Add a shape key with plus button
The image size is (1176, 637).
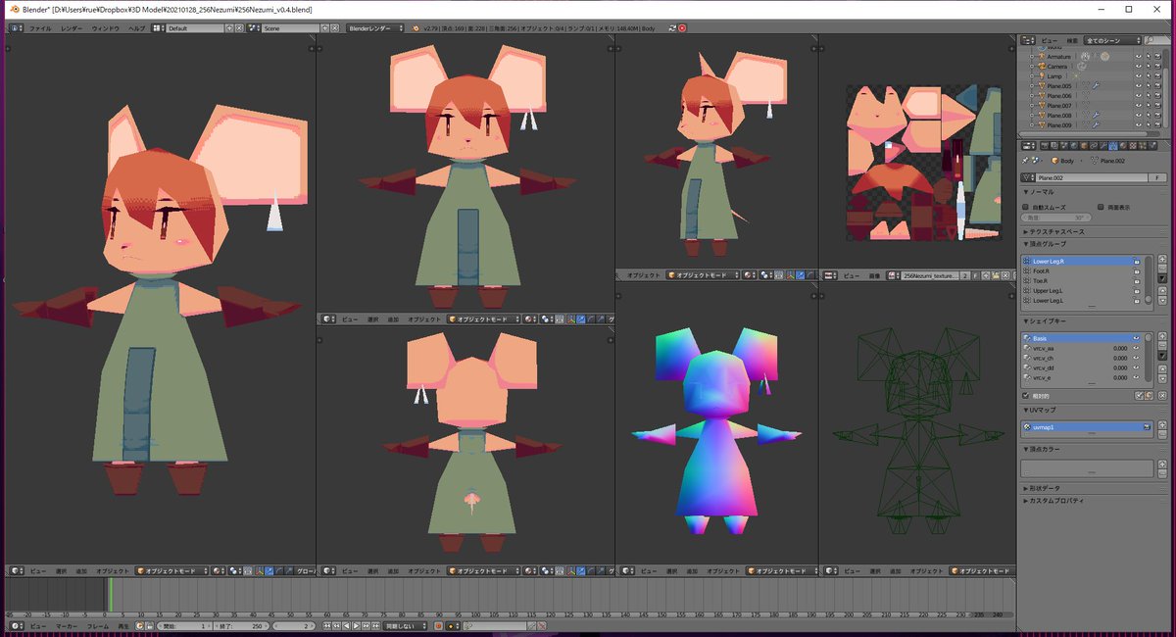click(1162, 336)
